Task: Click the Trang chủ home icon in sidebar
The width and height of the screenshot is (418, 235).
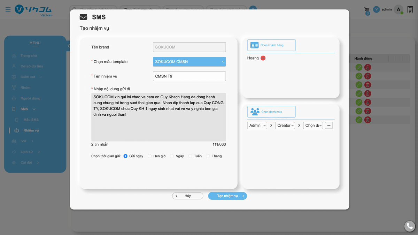Action: (x=14, y=56)
